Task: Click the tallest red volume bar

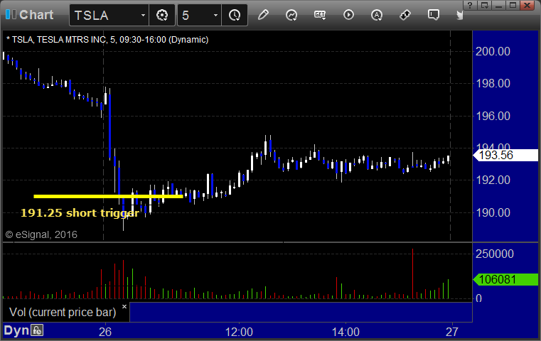Action: tap(412, 274)
